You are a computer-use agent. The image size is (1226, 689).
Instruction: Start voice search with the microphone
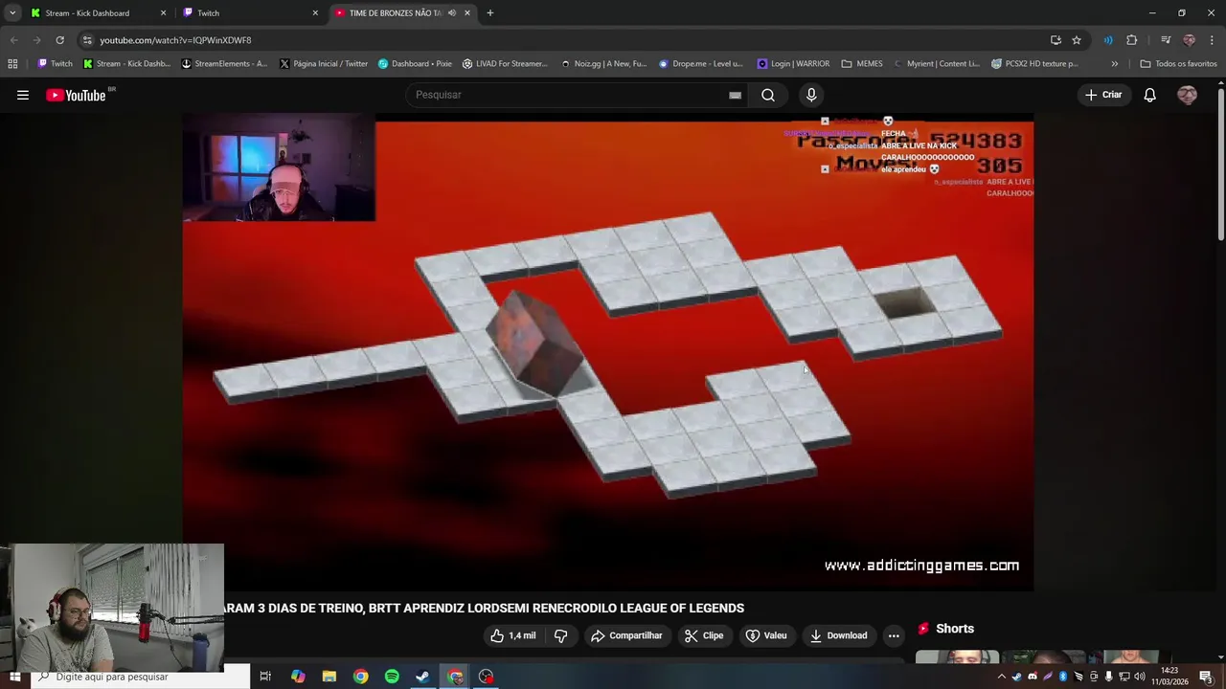coord(811,95)
